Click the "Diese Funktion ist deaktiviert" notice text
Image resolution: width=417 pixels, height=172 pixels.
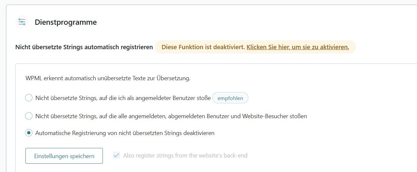(x=203, y=47)
